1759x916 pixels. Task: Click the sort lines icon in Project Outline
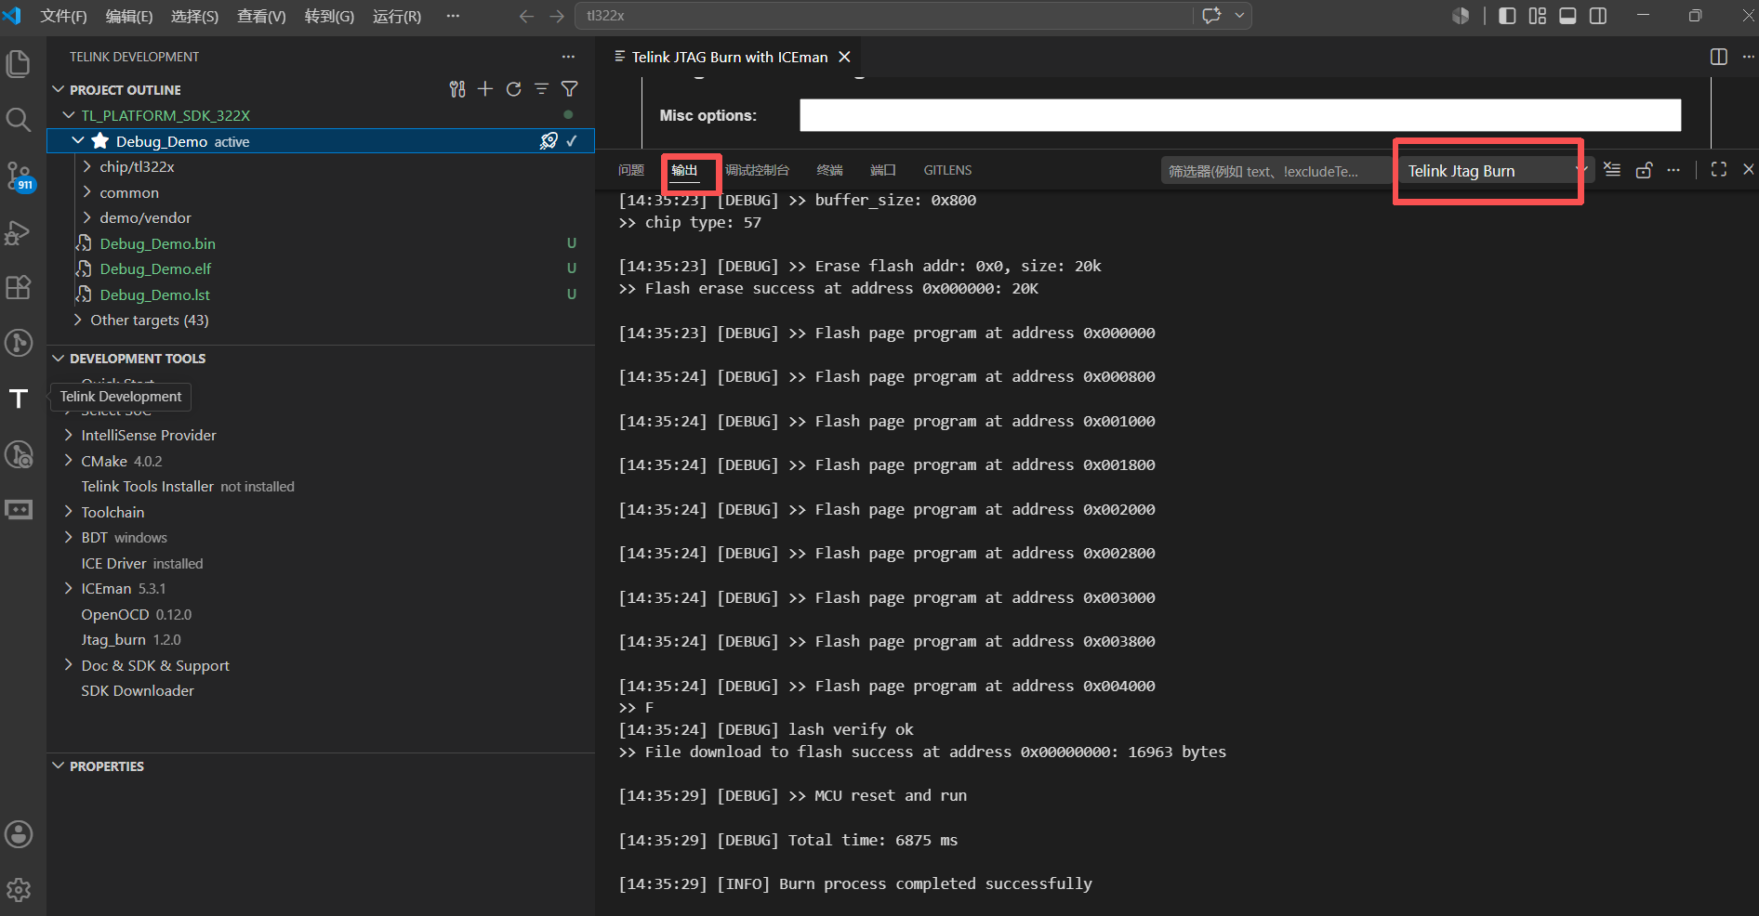pyautogui.click(x=541, y=89)
